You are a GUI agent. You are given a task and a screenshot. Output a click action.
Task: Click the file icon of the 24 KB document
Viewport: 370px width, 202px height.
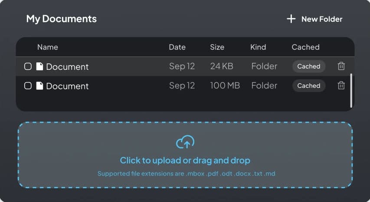(39, 66)
